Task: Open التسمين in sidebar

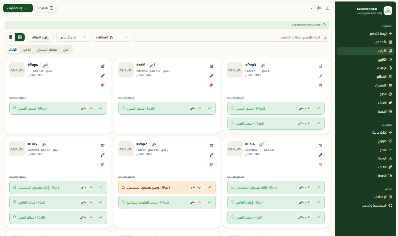Action: [x=366, y=85]
